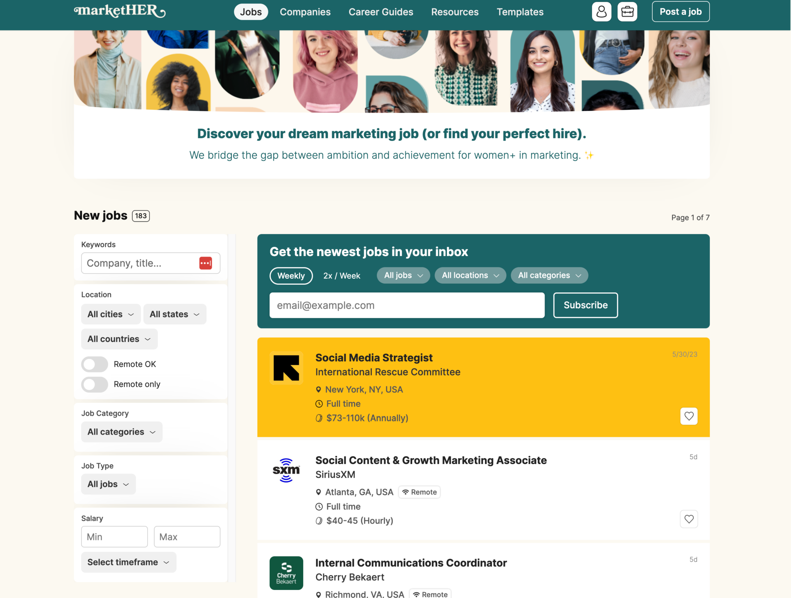Click the SiriusXM sxm logo
The width and height of the screenshot is (791, 598).
[286, 470]
